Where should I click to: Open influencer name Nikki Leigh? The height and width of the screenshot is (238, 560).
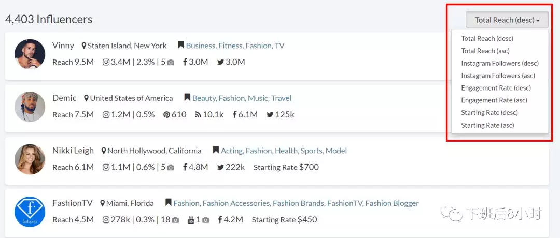[73, 151]
